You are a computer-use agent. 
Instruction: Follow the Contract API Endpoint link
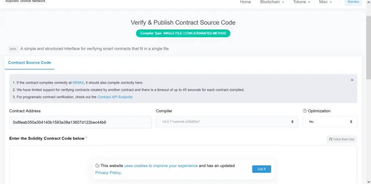click(x=115, y=97)
